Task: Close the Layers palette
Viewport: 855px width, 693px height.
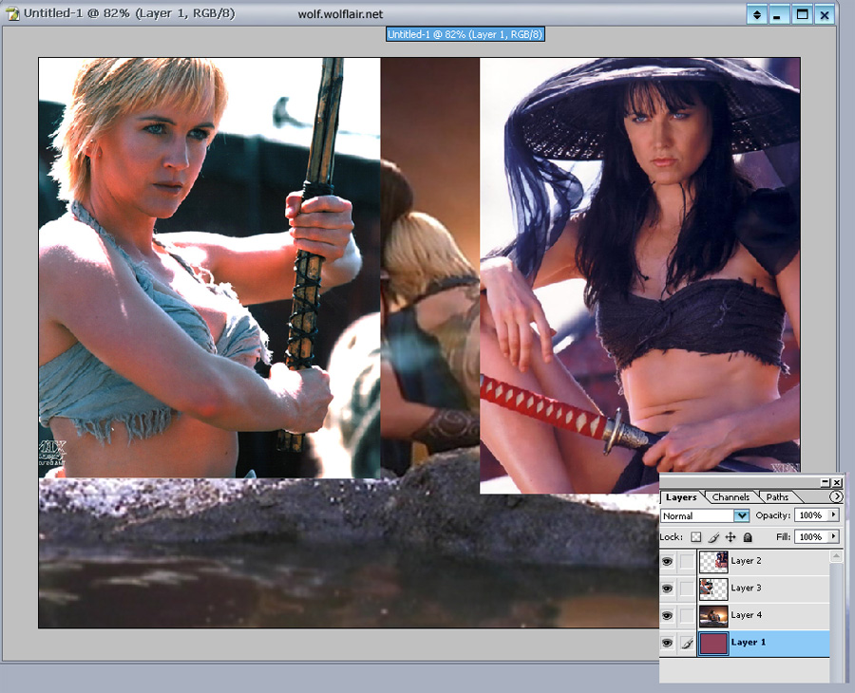Action: [836, 482]
